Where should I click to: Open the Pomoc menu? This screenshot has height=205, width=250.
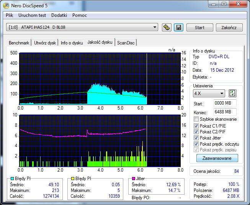pos(80,15)
